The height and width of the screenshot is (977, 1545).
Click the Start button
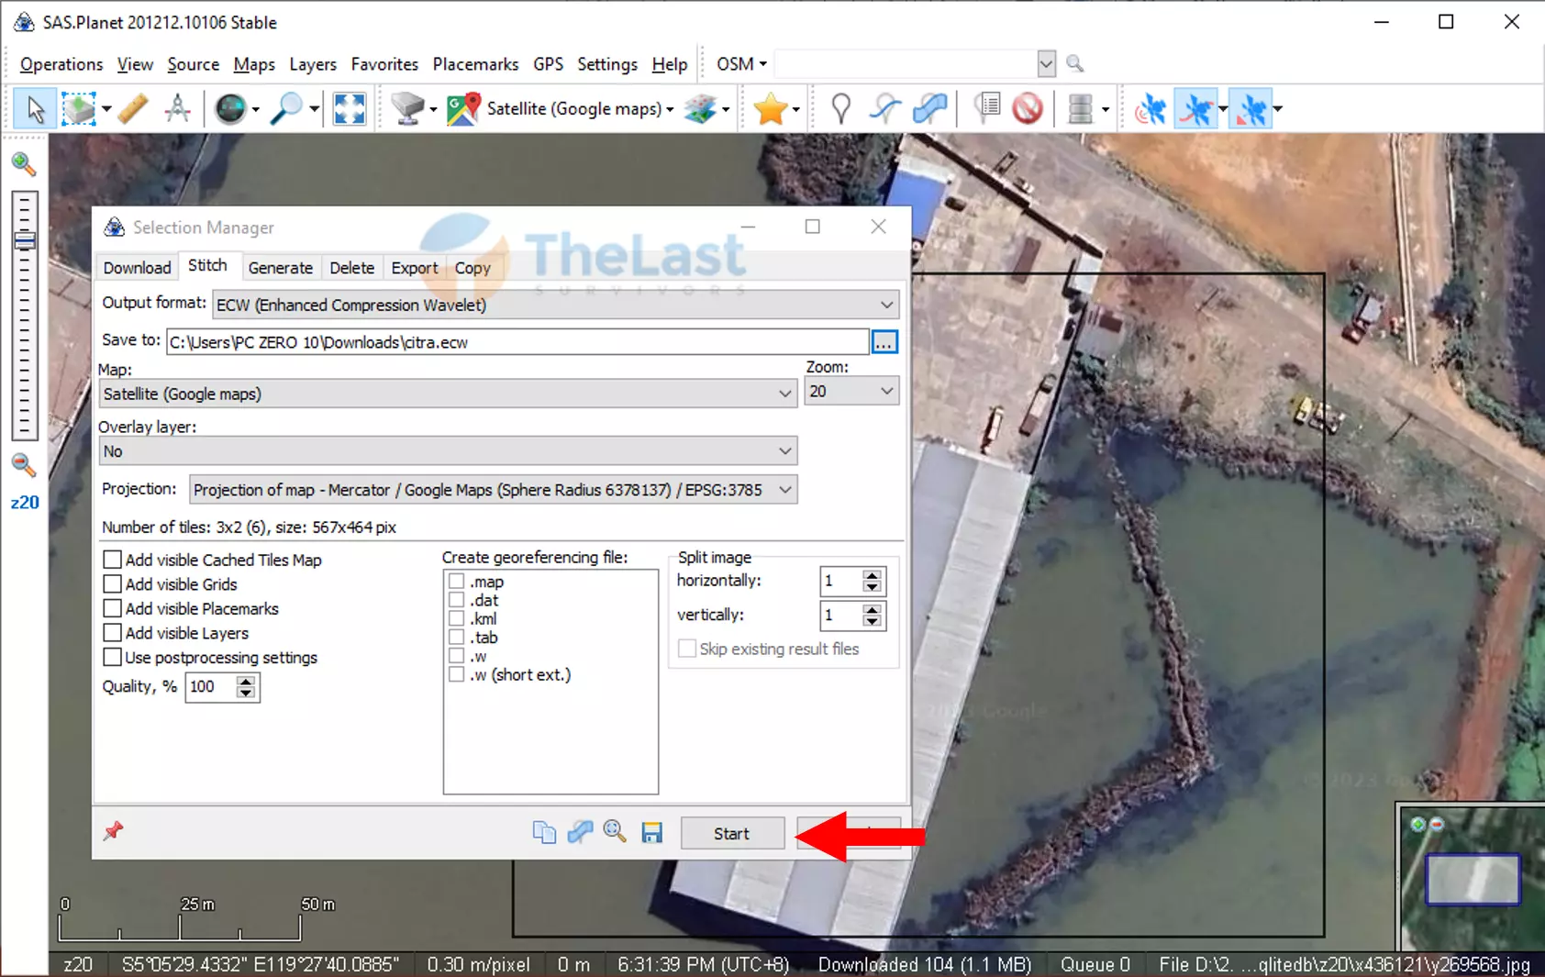[732, 833]
